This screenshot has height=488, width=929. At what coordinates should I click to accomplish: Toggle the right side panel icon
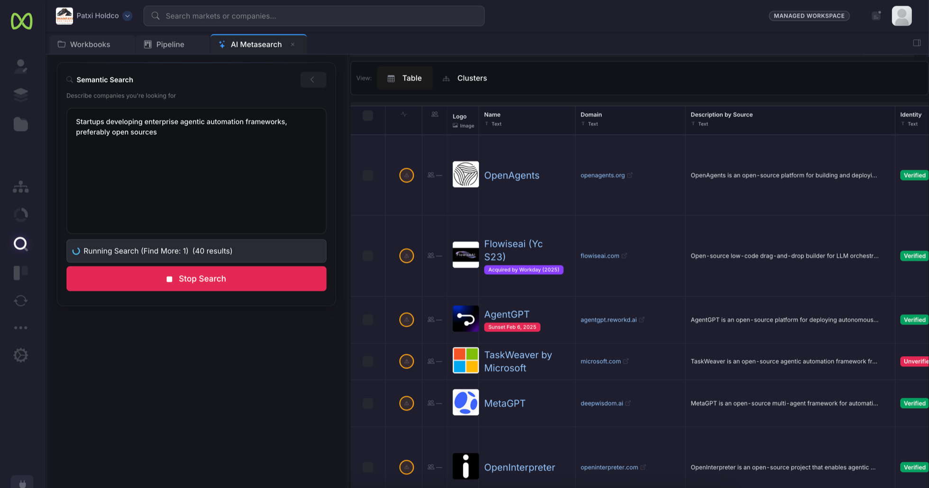[x=917, y=43]
